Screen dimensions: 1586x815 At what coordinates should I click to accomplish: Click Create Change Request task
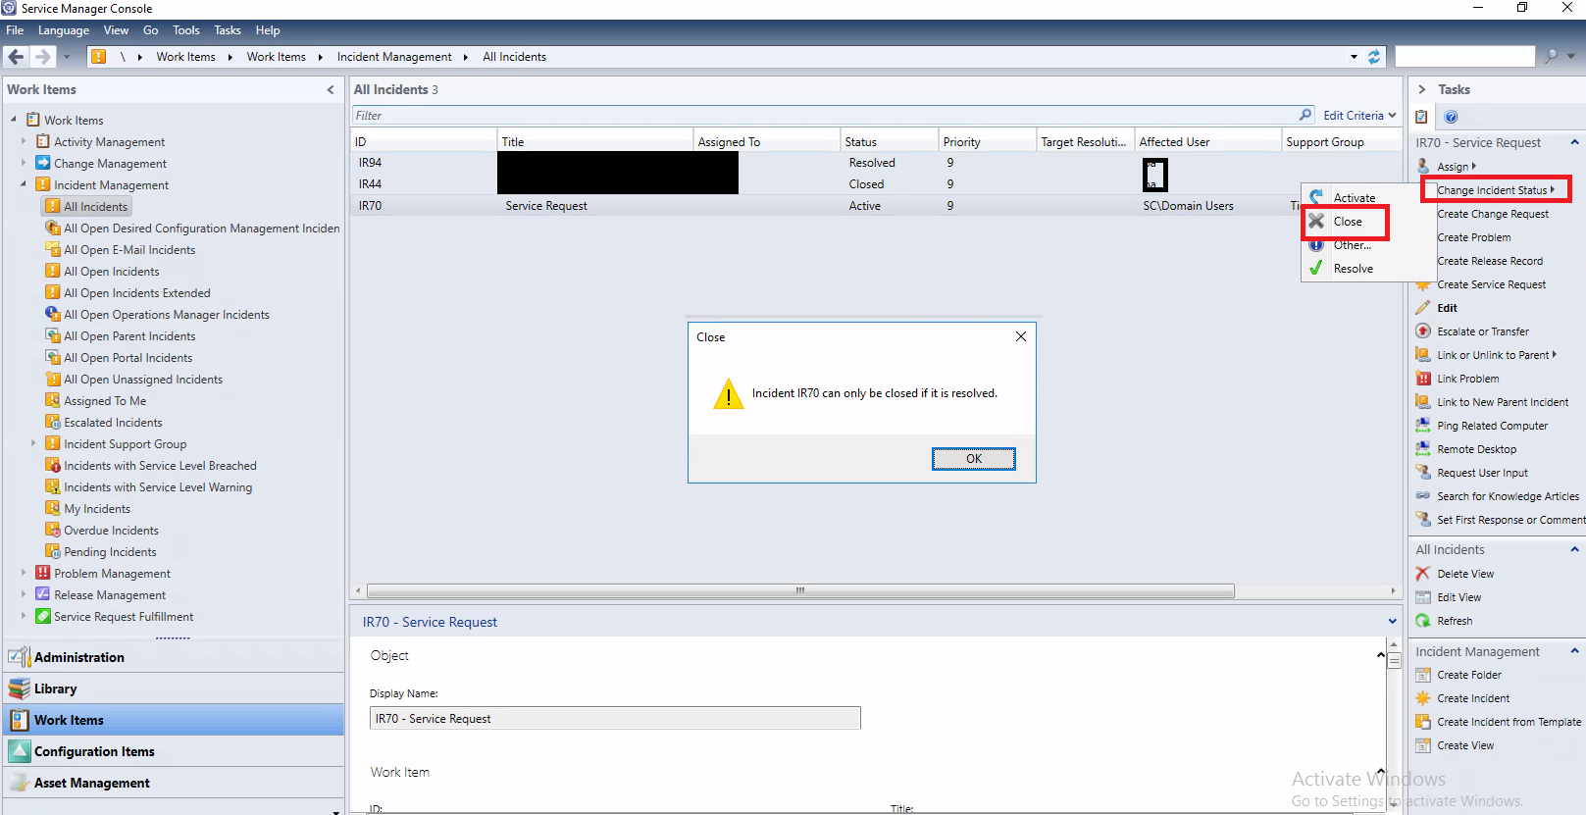[1493, 214]
